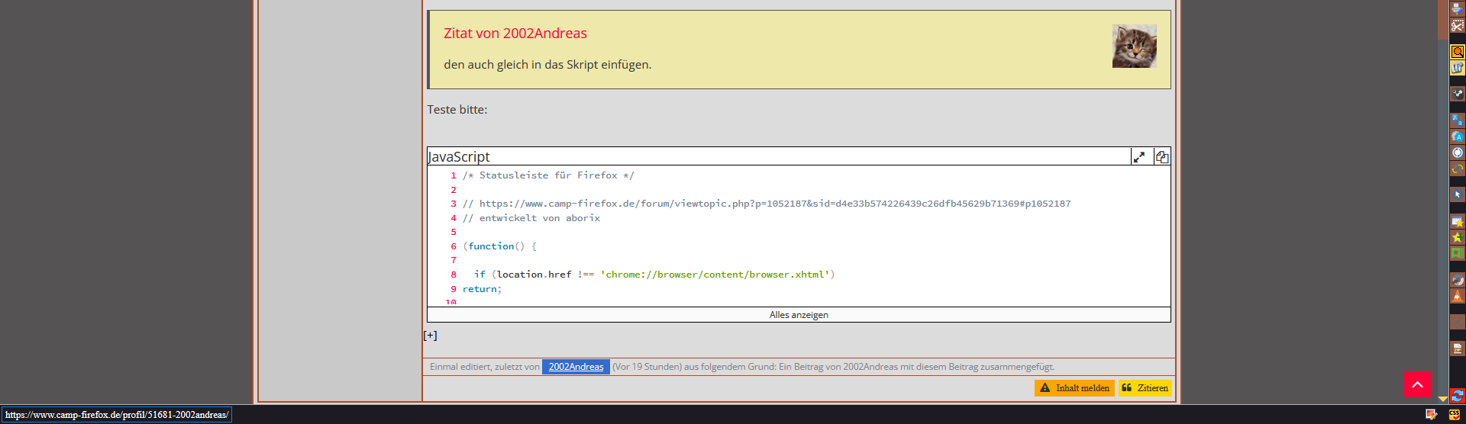Click the kitten avatar thumbnail

click(x=1134, y=47)
